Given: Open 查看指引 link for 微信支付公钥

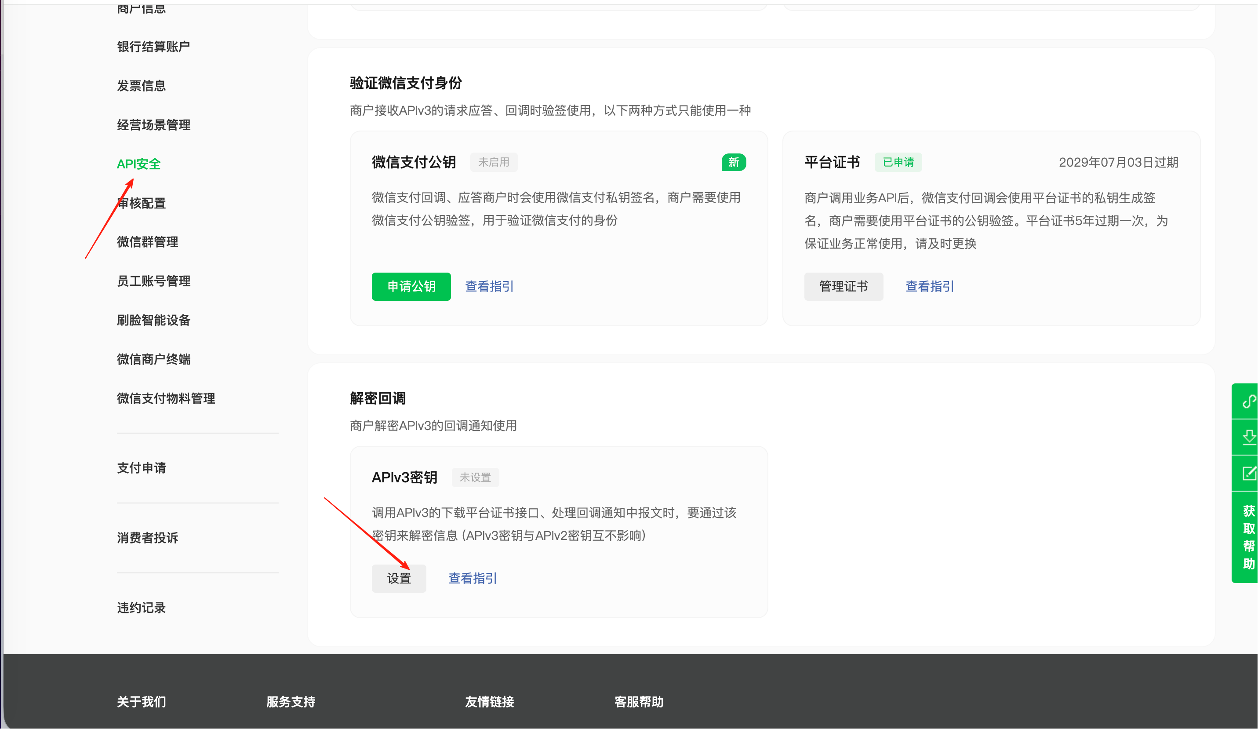Looking at the screenshot, I should pyautogui.click(x=489, y=287).
